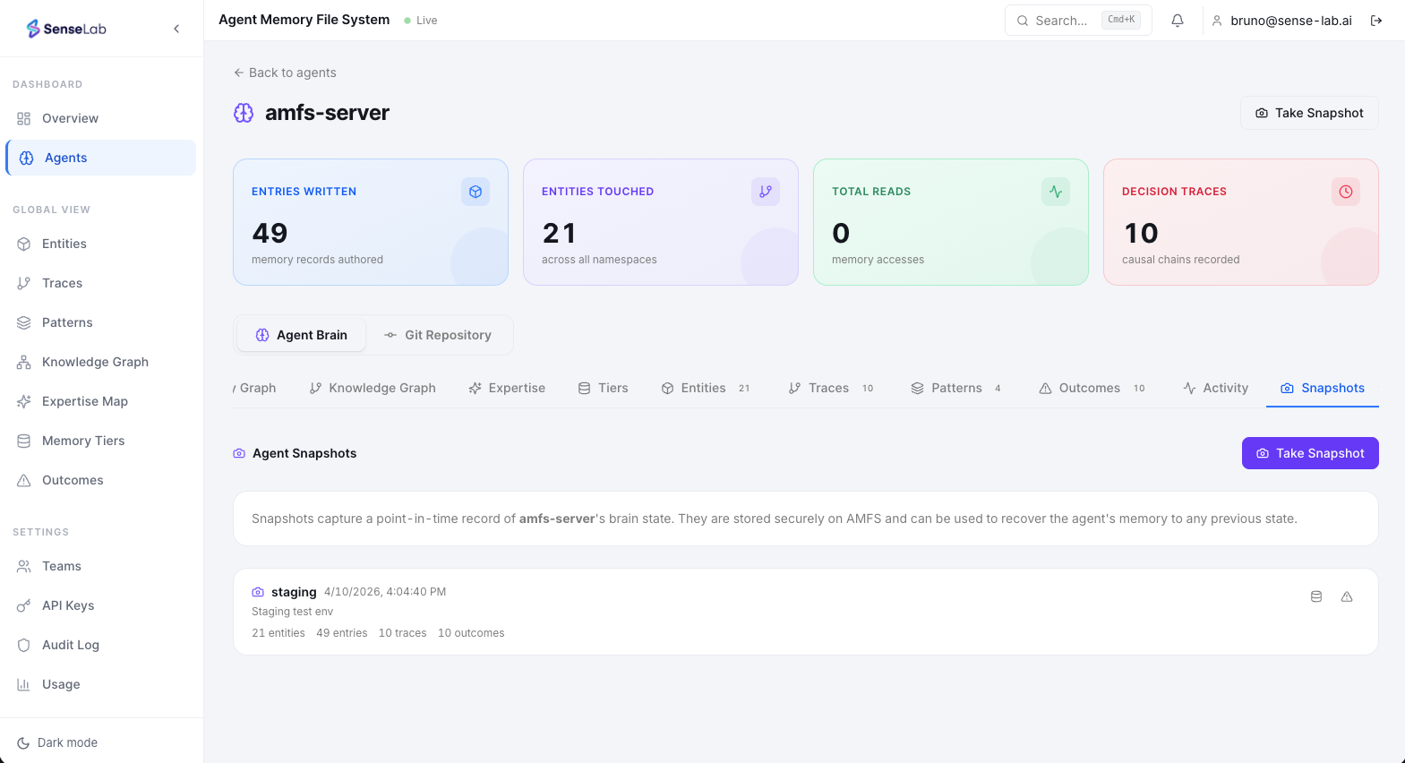1405x763 pixels.
Task: Click the database icon on staging snapshot
Action: click(1316, 596)
